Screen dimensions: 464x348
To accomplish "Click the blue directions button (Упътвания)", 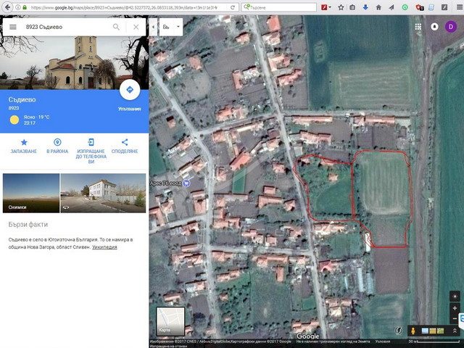I will (129, 91).
